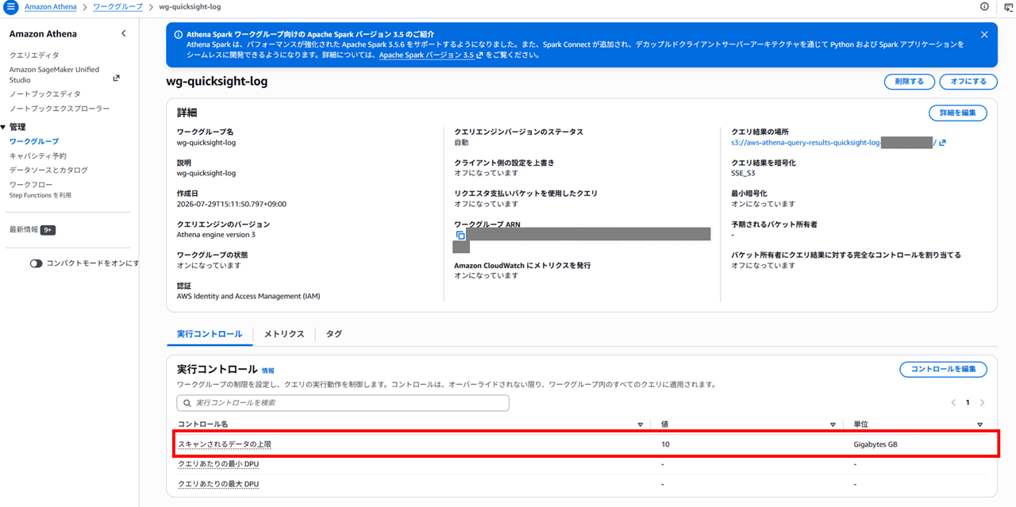Click the info icon at top right
The image size is (1016, 507).
985,6
